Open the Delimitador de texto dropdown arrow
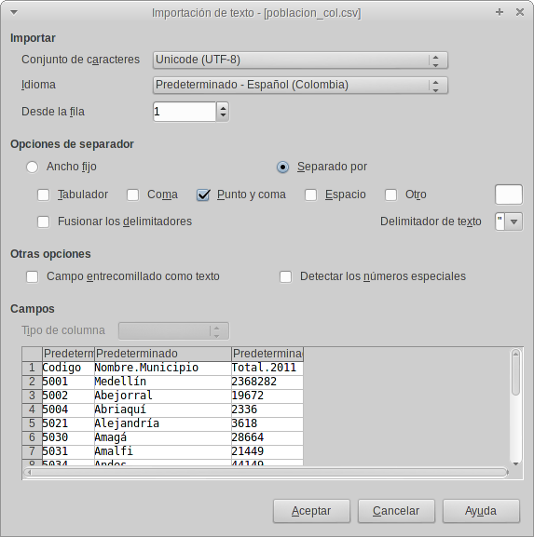This screenshot has width=534, height=537. 513,222
